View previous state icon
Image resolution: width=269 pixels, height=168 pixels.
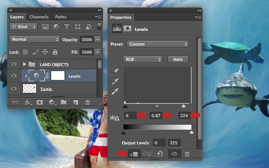[x=147, y=154]
